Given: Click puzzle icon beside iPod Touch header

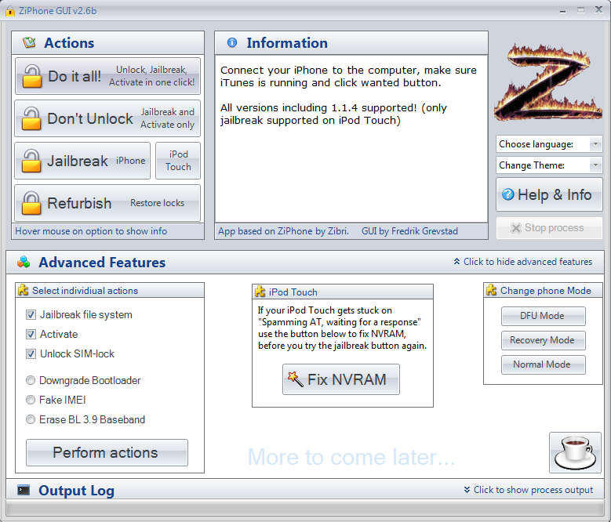Looking at the screenshot, I should [x=260, y=292].
